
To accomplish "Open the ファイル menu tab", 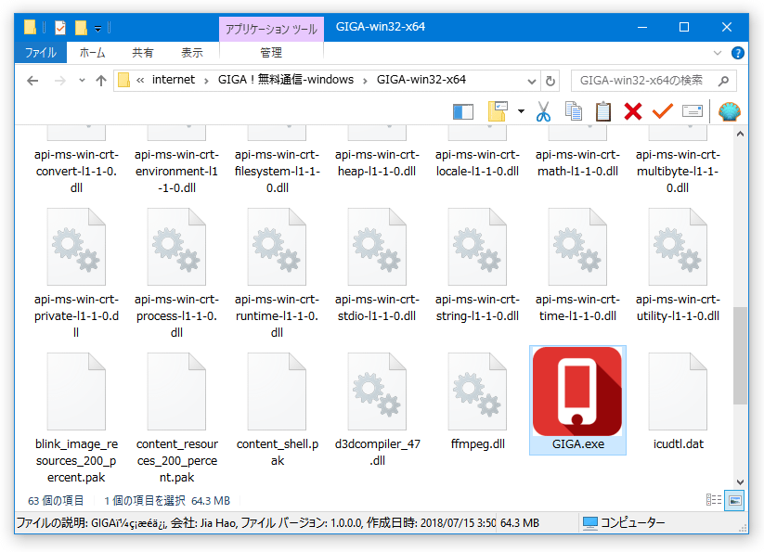I will coord(41,53).
